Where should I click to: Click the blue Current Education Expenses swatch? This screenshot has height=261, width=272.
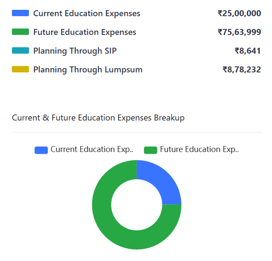click(x=20, y=13)
